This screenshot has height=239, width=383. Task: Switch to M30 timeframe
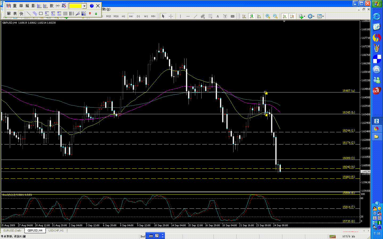116,16
